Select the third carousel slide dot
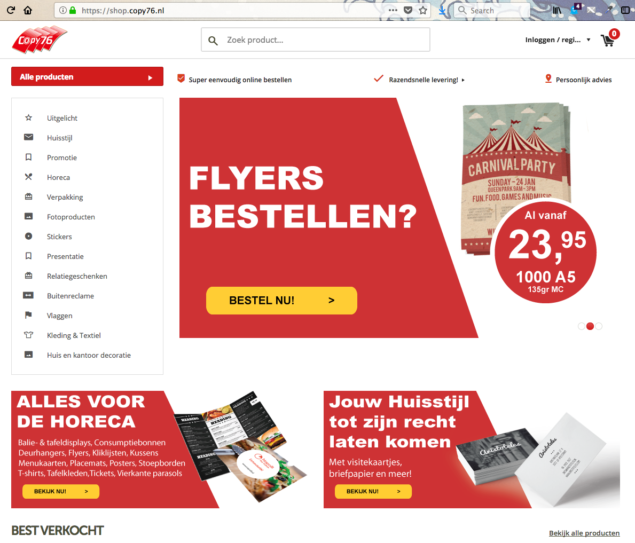Image resolution: width=635 pixels, height=543 pixels. click(x=599, y=326)
